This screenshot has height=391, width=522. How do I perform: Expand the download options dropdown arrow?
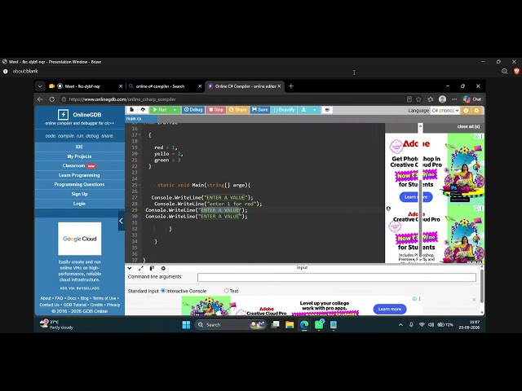click(315, 110)
